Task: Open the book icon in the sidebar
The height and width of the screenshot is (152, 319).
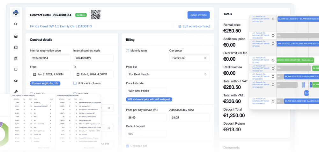Action: (16, 70)
